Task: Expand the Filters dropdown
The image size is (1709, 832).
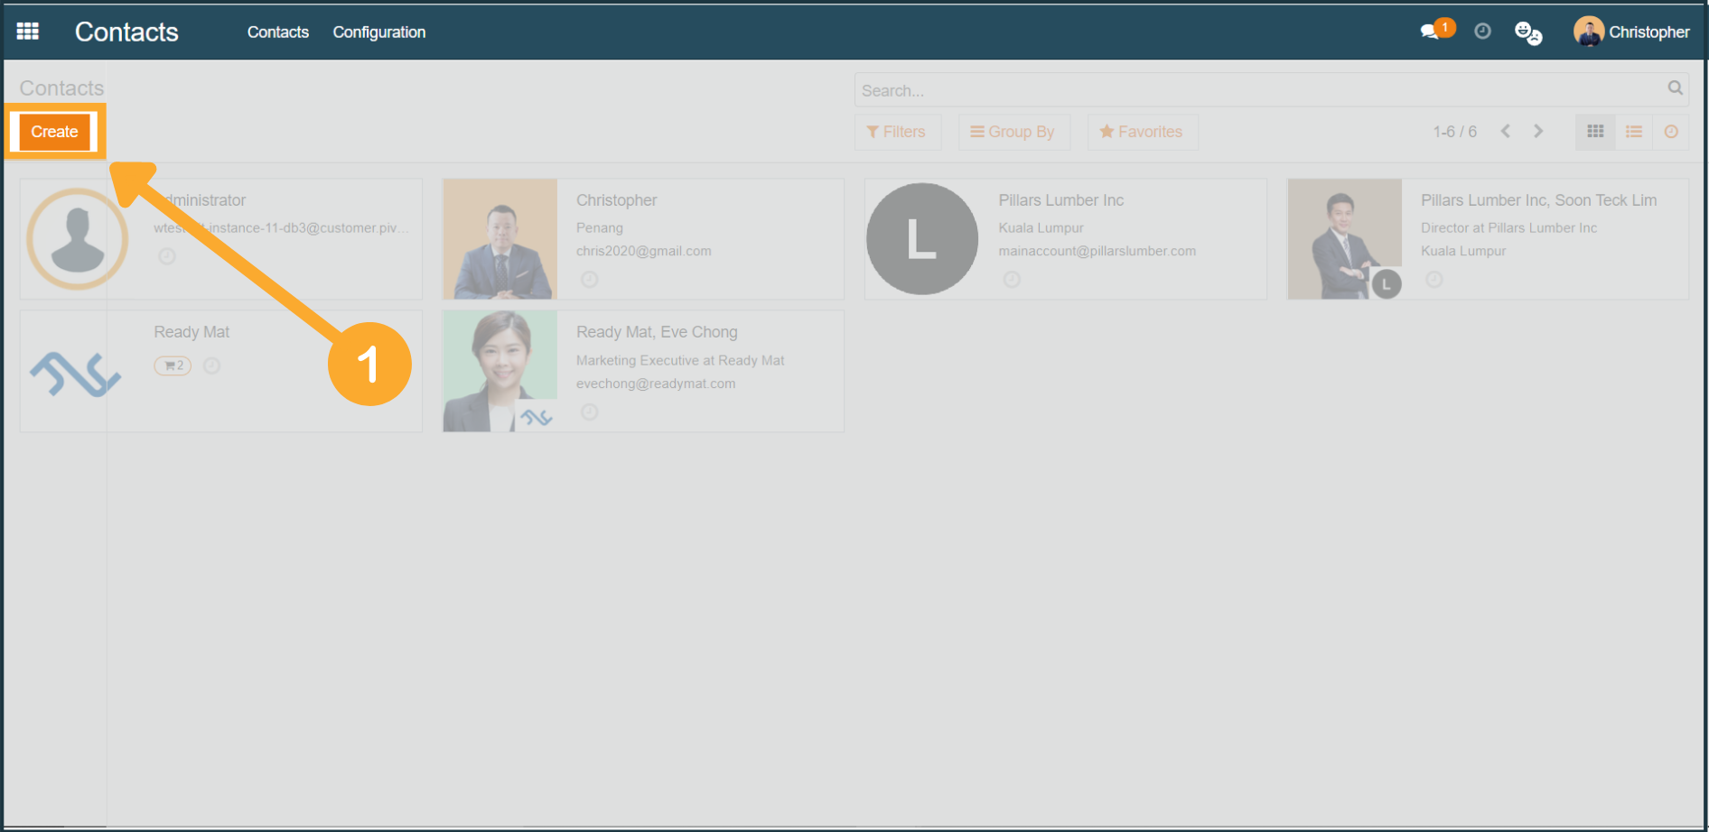Action: tap(896, 132)
